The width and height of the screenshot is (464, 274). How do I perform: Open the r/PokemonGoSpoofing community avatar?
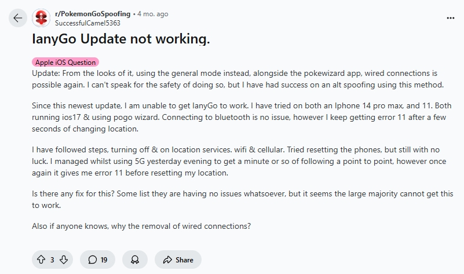click(41, 18)
